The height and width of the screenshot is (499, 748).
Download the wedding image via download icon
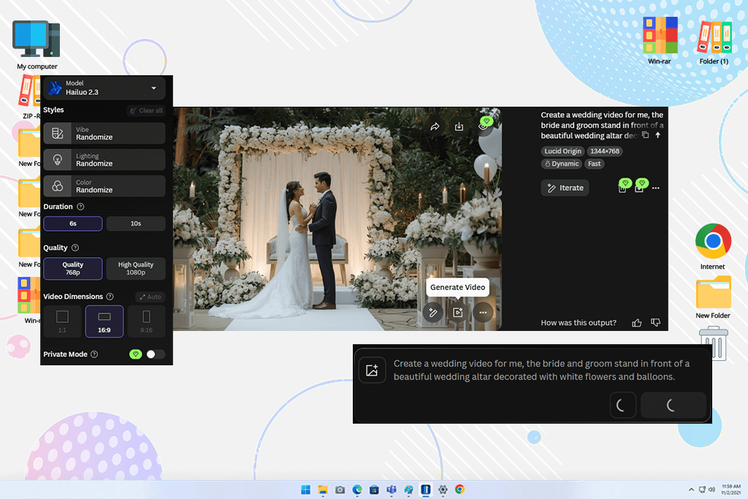459,127
